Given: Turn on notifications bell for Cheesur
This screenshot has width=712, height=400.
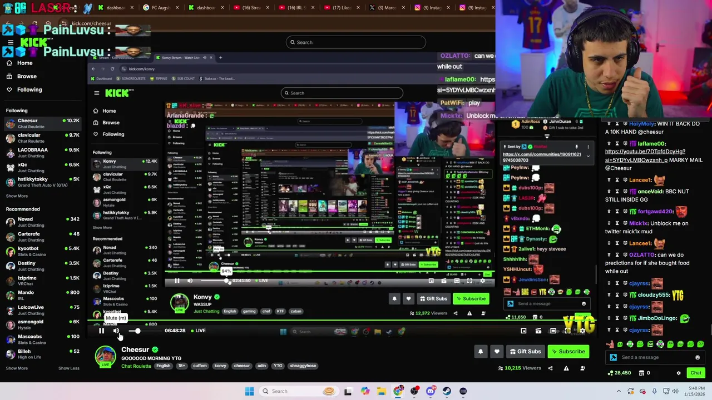Looking at the screenshot, I should click(481, 352).
